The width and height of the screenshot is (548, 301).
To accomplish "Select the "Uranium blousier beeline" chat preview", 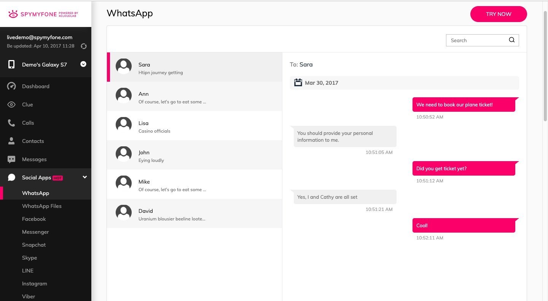I will (x=172, y=219).
